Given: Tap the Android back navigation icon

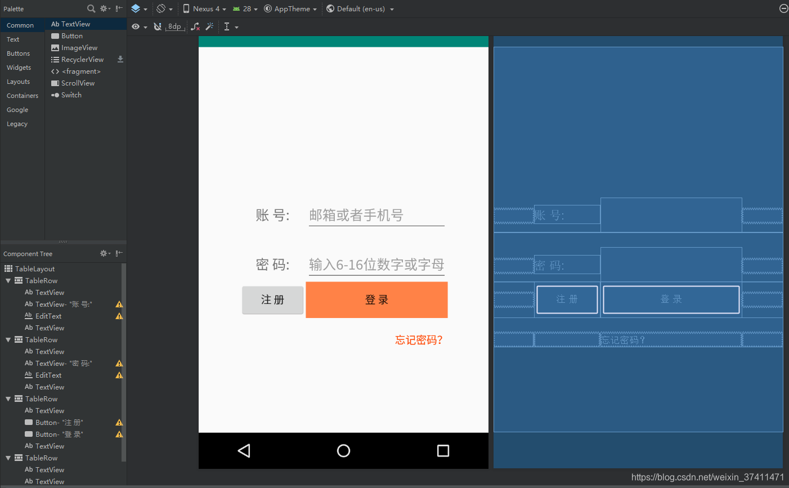Looking at the screenshot, I should (244, 451).
